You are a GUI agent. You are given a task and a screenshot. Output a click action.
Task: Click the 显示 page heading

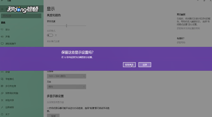pyautogui.click(x=51, y=9)
